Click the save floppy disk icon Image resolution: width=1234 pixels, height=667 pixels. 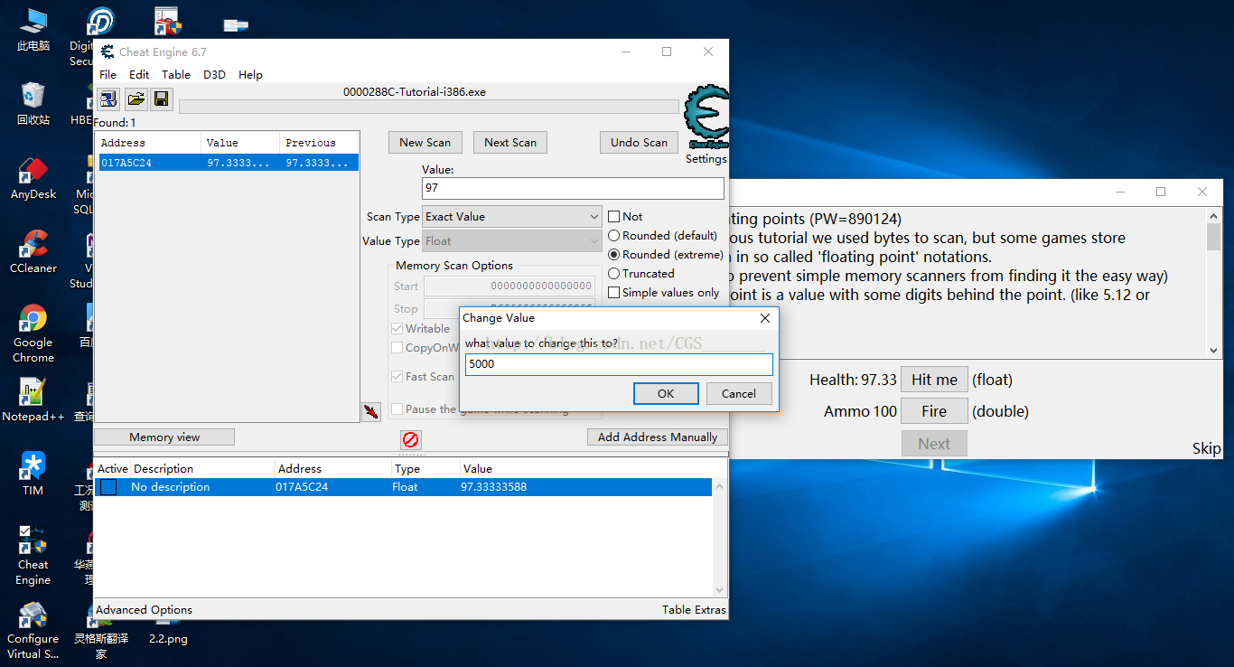point(162,99)
